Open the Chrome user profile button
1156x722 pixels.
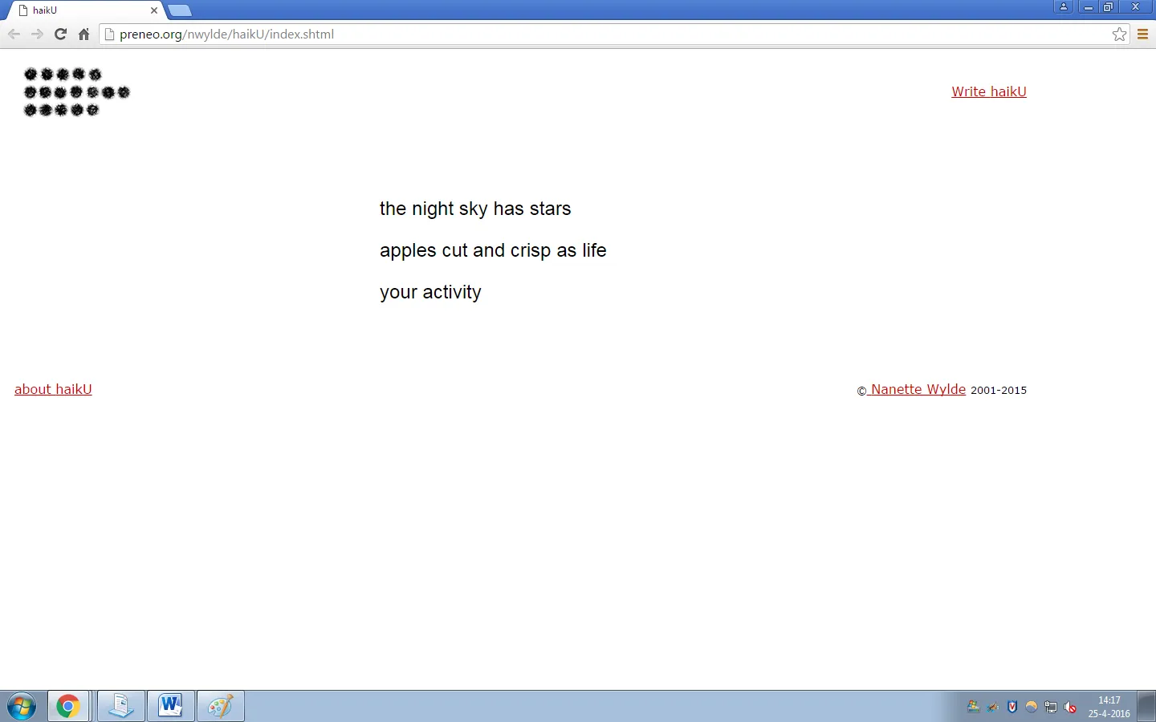click(x=1064, y=7)
